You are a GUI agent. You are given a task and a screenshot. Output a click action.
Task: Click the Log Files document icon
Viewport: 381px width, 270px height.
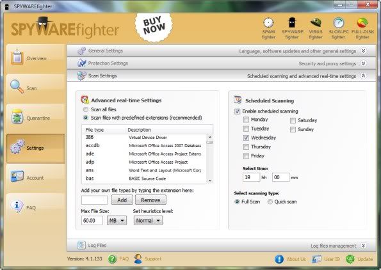(x=81, y=245)
